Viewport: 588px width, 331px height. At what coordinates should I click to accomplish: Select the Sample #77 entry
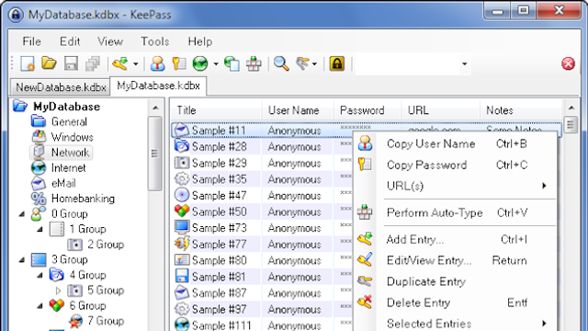coord(220,245)
